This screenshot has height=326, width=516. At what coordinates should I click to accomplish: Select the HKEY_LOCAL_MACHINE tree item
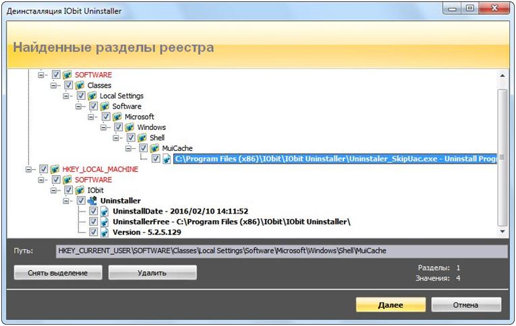point(101,169)
